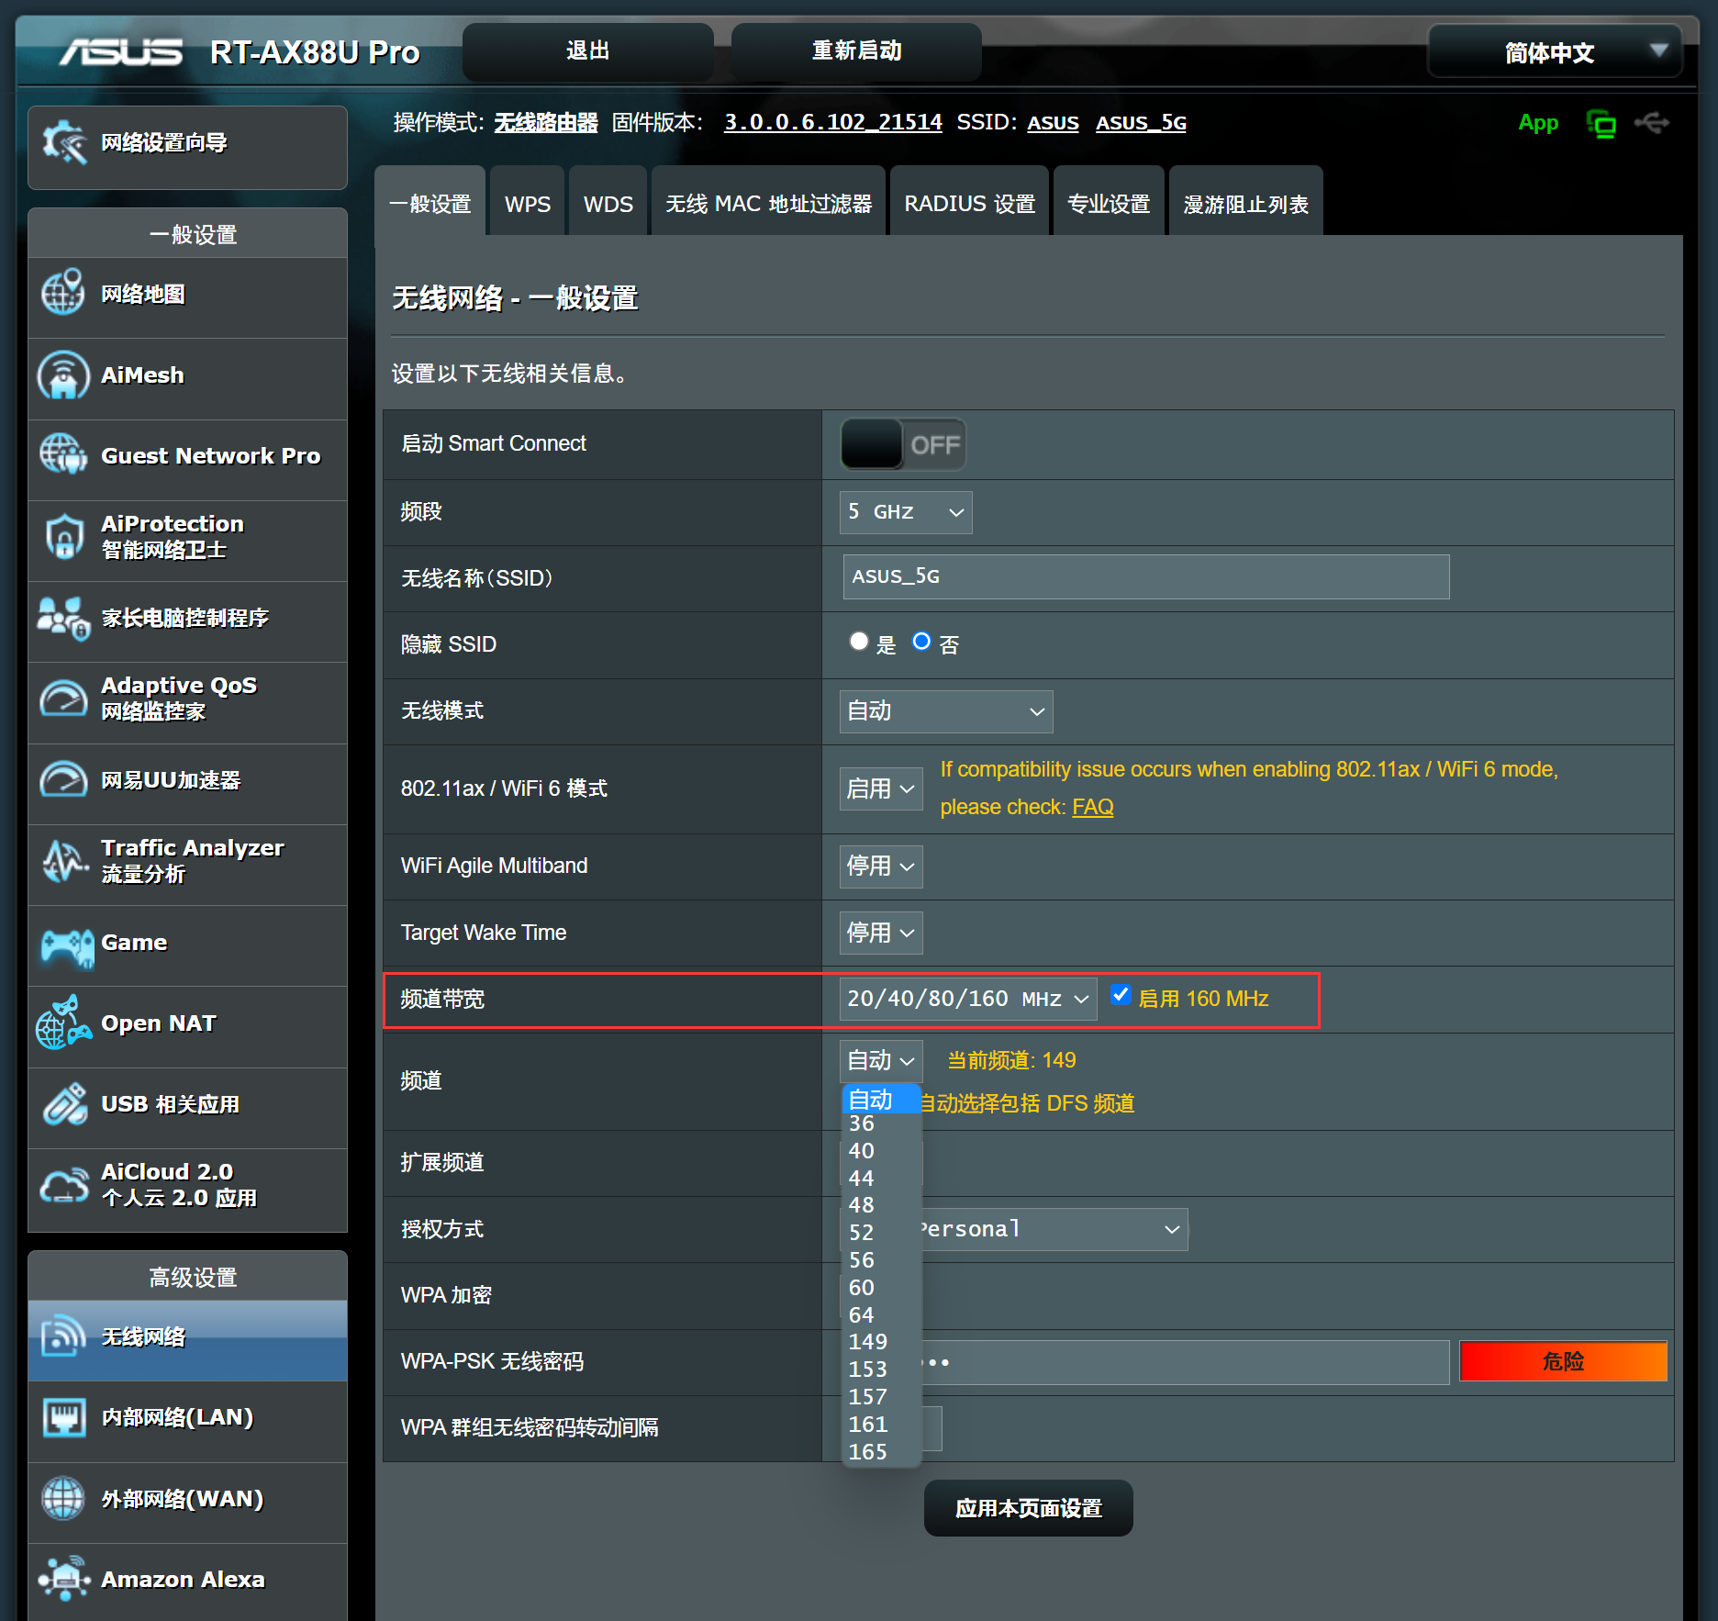This screenshot has width=1718, height=1621.
Task: Toggle the Smart Connect switch
Action: coord(902,444)
